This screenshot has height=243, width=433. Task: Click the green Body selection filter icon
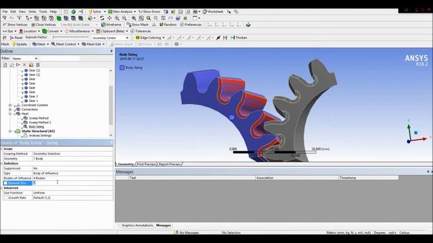[59, 18]
